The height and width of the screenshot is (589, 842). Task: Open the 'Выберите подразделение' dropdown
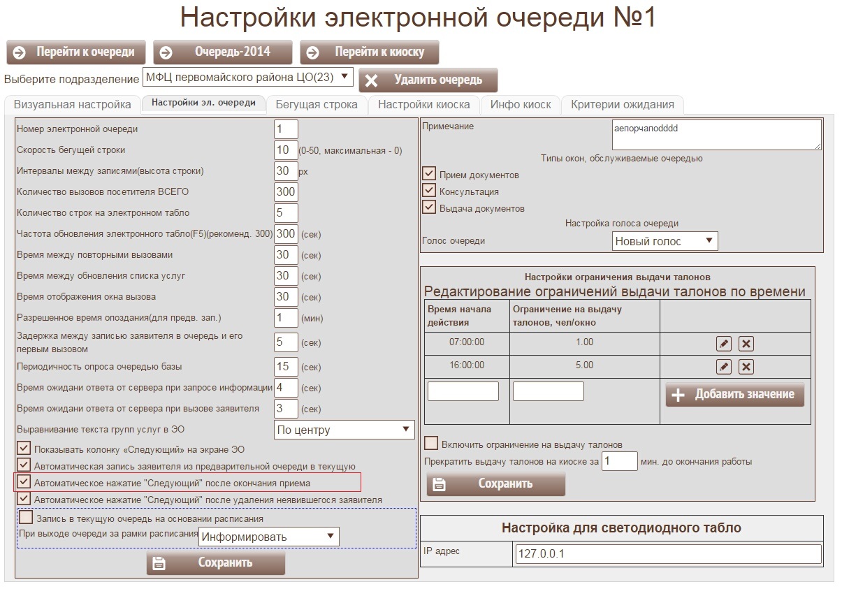click(x=248, y=78)
